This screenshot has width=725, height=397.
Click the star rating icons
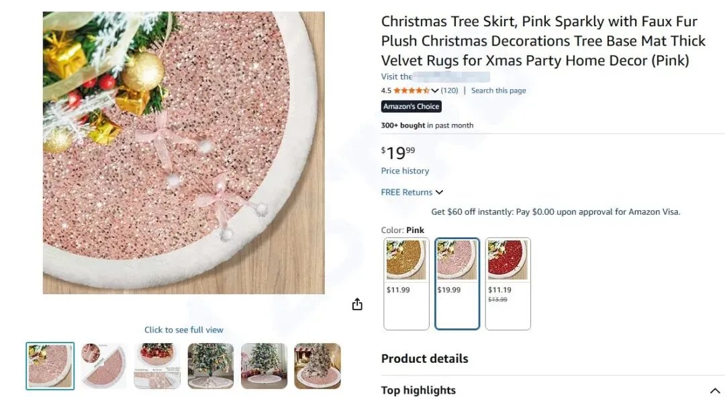411,91
